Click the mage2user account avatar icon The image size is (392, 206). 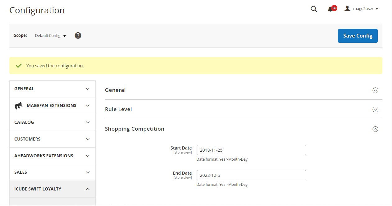tap(347, 9)
